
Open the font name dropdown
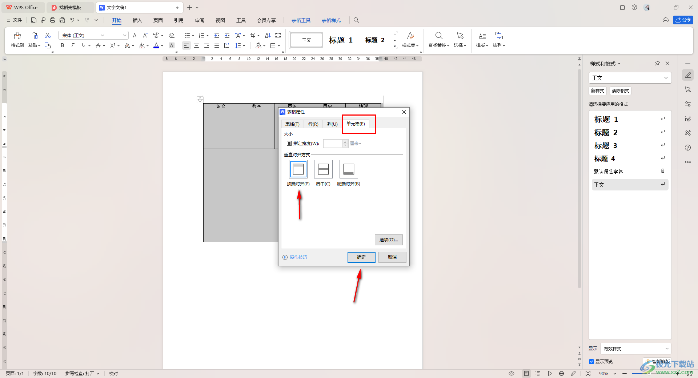click(x=103, y=35)
